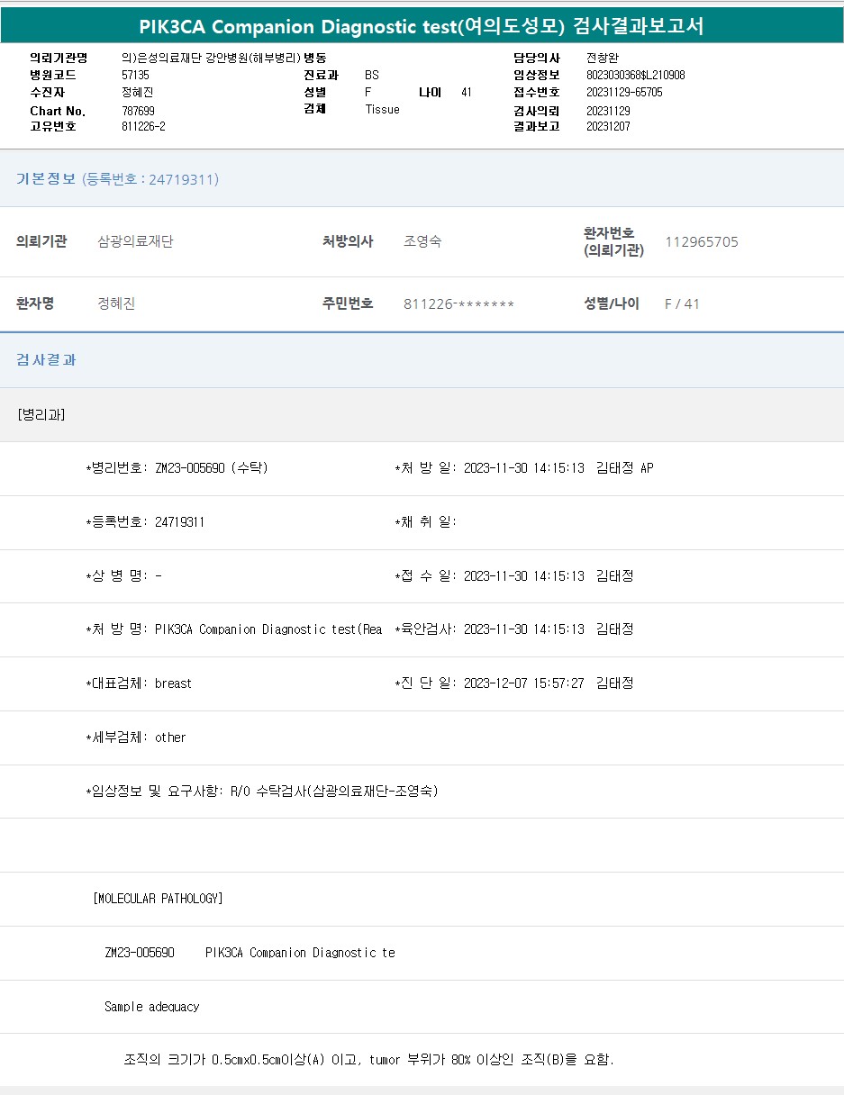
Task: Click the 검사결과 section header
Action: point(46,359)
